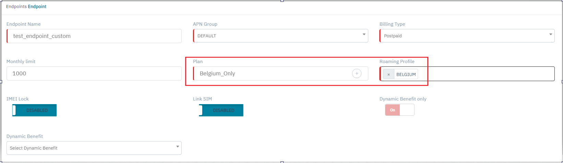The image size is (563, 163).
Task: Expand the Billing Type dropdown
Action: coord(467,36)
